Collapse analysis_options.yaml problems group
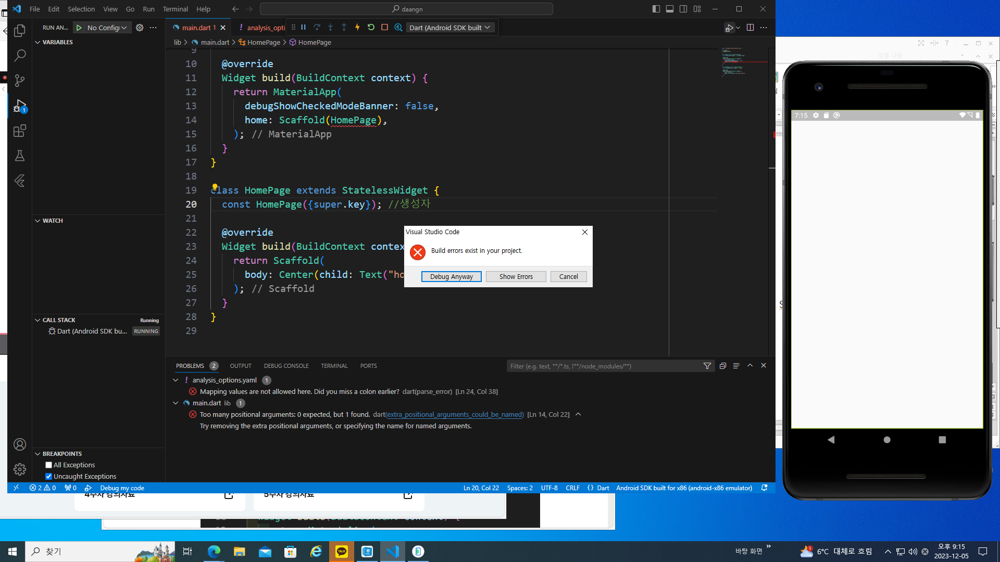 176,380
